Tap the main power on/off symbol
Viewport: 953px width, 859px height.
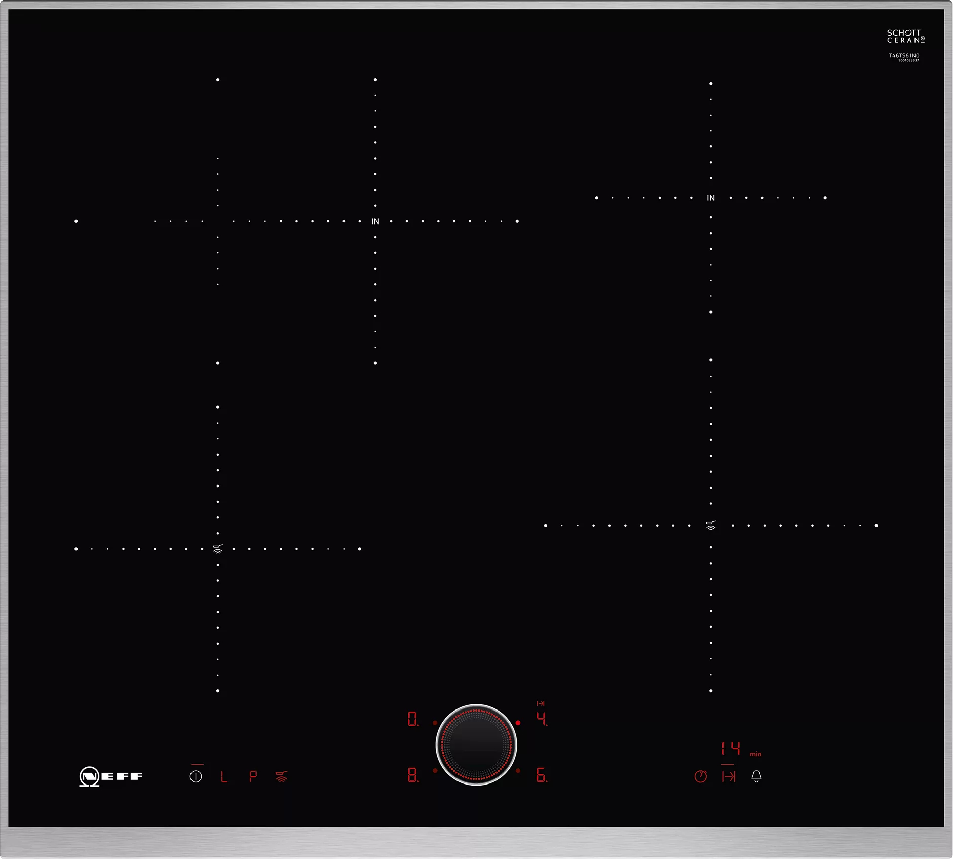[196, 776]
